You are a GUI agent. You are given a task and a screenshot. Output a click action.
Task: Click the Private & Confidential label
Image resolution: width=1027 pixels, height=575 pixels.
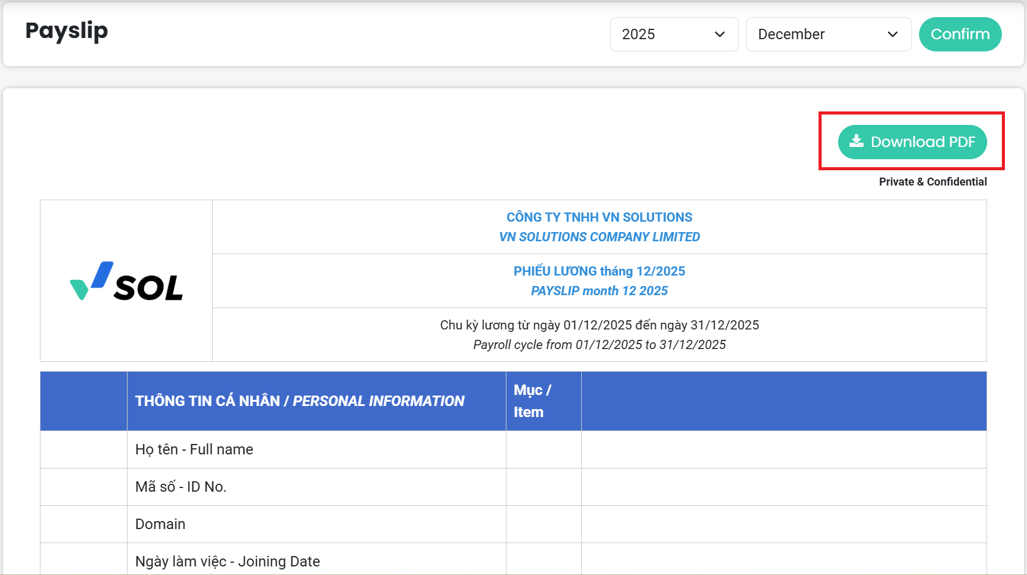tap(933, 182)
